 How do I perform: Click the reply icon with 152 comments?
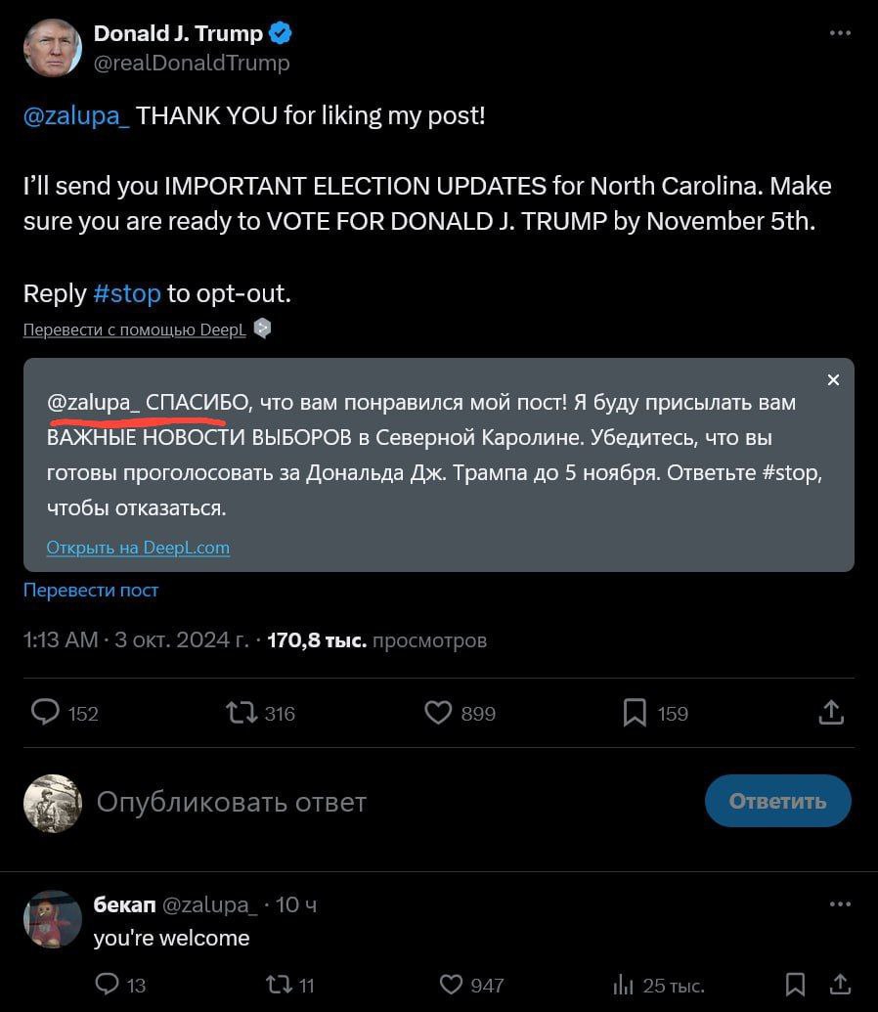(x=46, y=713)
